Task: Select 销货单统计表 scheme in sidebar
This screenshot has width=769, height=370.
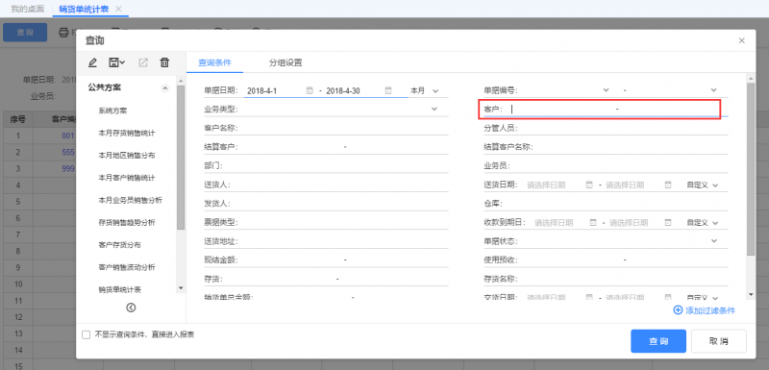Action: (x=119, y=289)
